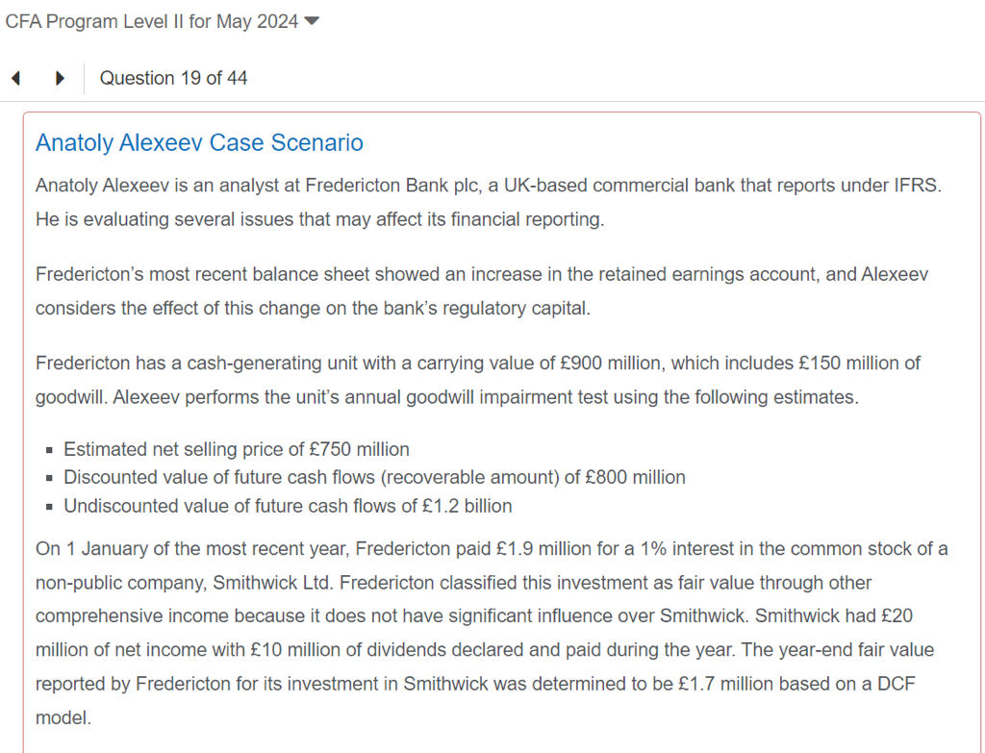Click the bullet marker before 'Discounted value of future'
Image resolution: width=985 pixels, height=753 pixels.
[x=49, y=478]
